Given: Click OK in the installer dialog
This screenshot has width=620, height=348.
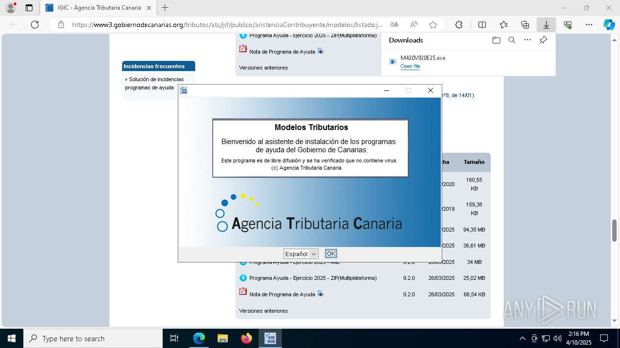Looking at the screenshot, I should [x=331, y=254].
